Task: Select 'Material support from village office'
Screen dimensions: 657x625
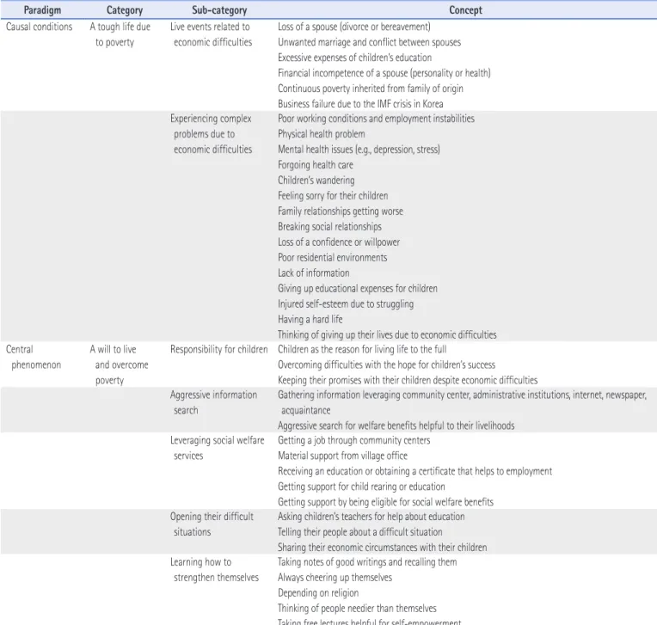Action: pos(342,456)
